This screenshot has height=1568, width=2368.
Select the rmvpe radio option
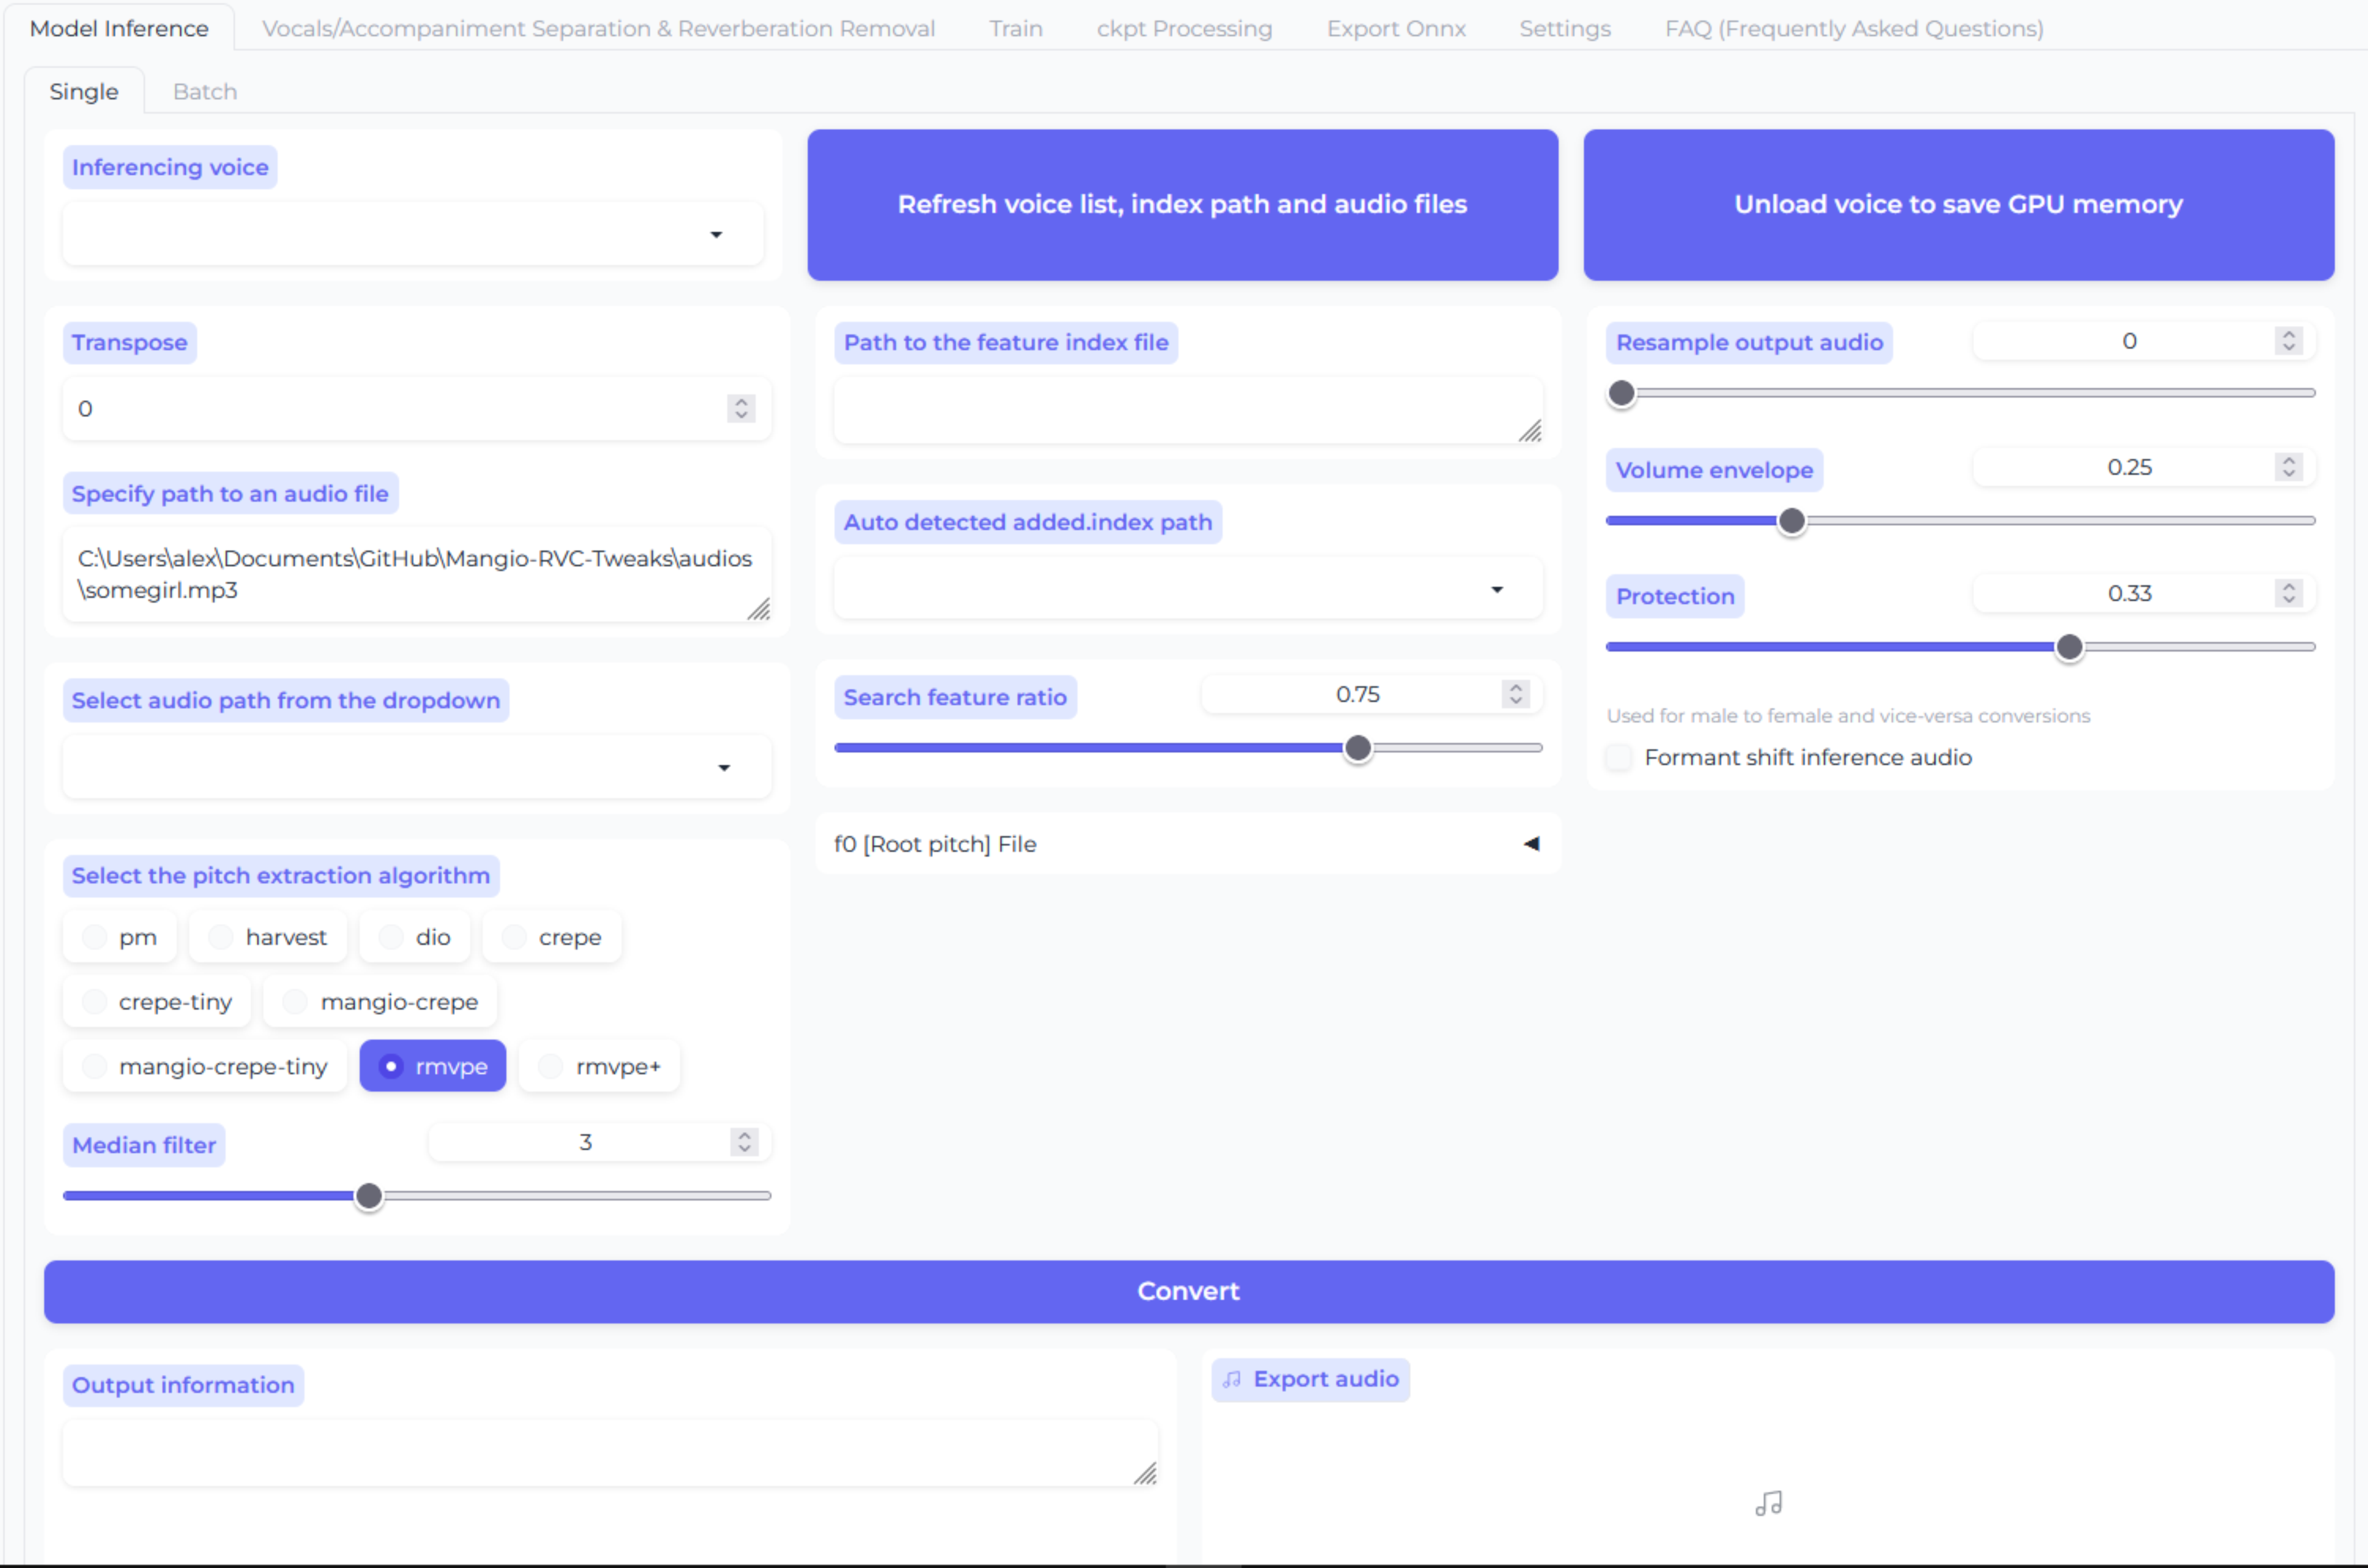(433, 1066)
